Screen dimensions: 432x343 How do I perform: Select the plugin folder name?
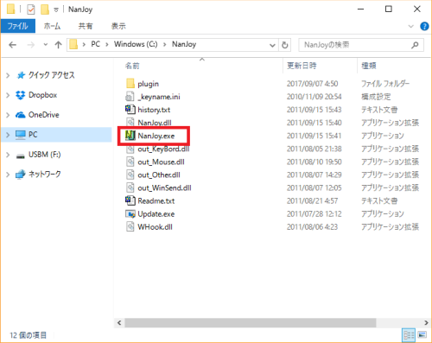click(148, 84)
